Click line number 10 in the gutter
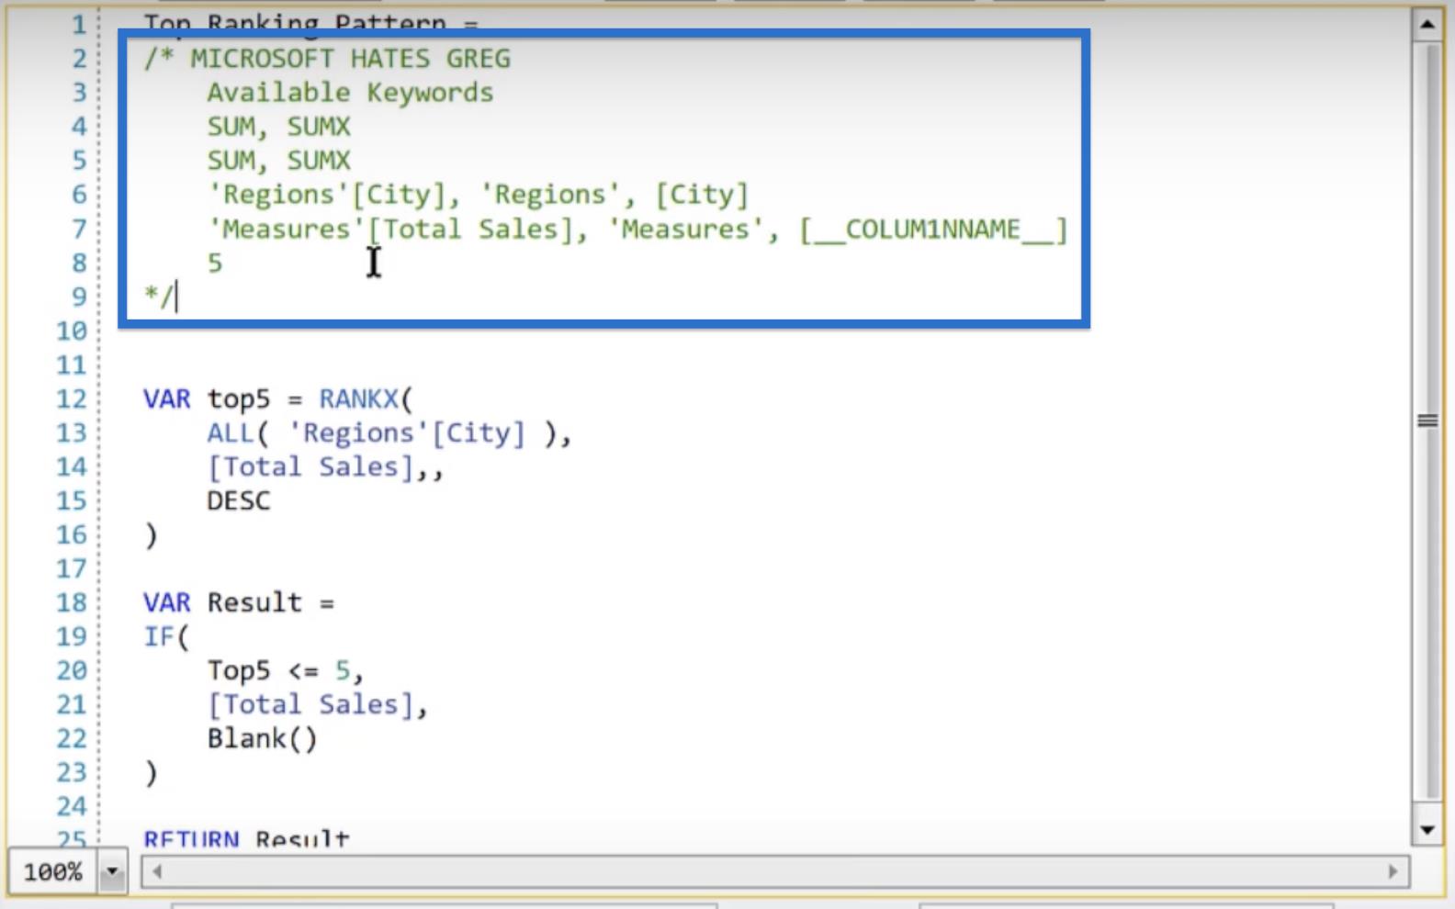This screenshot has height=909, width=1455. point(72,331)
